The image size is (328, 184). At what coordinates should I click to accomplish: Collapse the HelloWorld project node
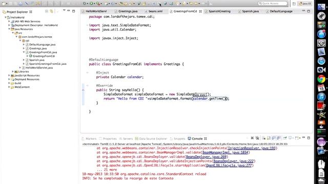click(6, 17)
